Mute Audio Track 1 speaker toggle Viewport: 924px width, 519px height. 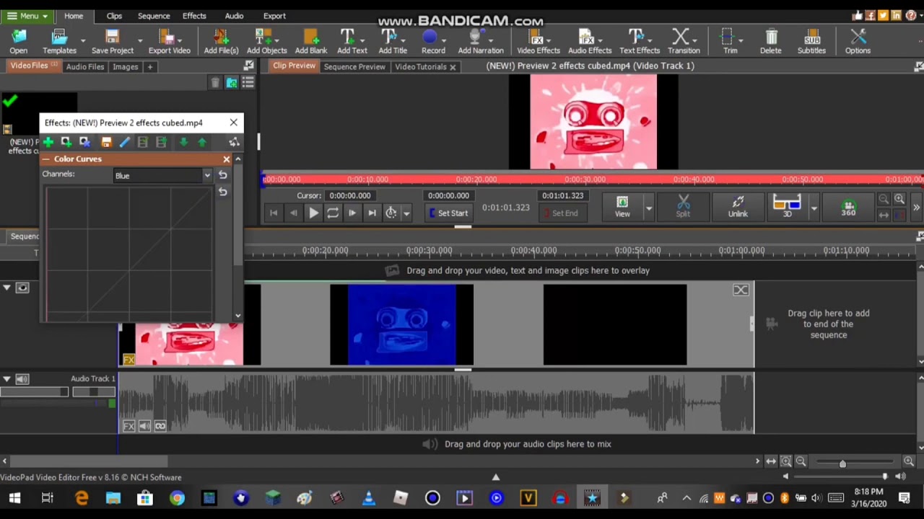22,378
